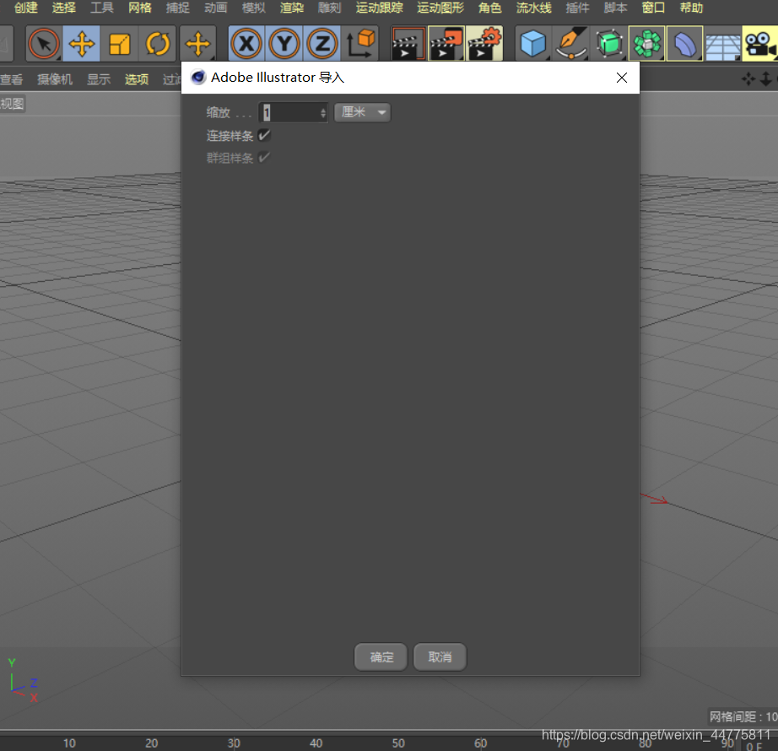The image size is (778, 751).
Task: Toggle the 群组样条 checkbox
Action: click(x=264, y=158)
